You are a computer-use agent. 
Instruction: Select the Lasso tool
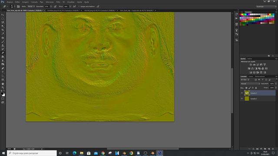point(3,22)
